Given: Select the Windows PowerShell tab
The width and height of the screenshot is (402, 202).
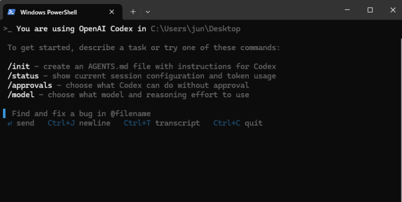Looking at the screenshot, I should pyautogui.click(x=62, y=12).
